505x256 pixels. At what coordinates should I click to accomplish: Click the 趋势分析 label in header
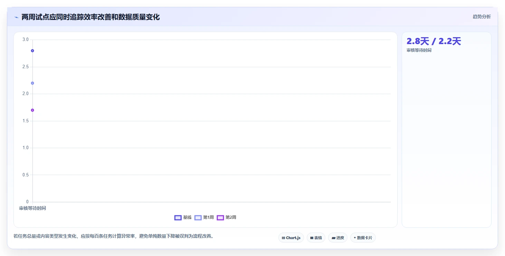(482, 17)
